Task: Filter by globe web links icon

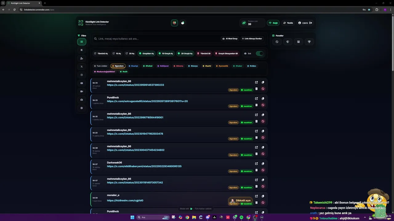Action: pos(82,108)
